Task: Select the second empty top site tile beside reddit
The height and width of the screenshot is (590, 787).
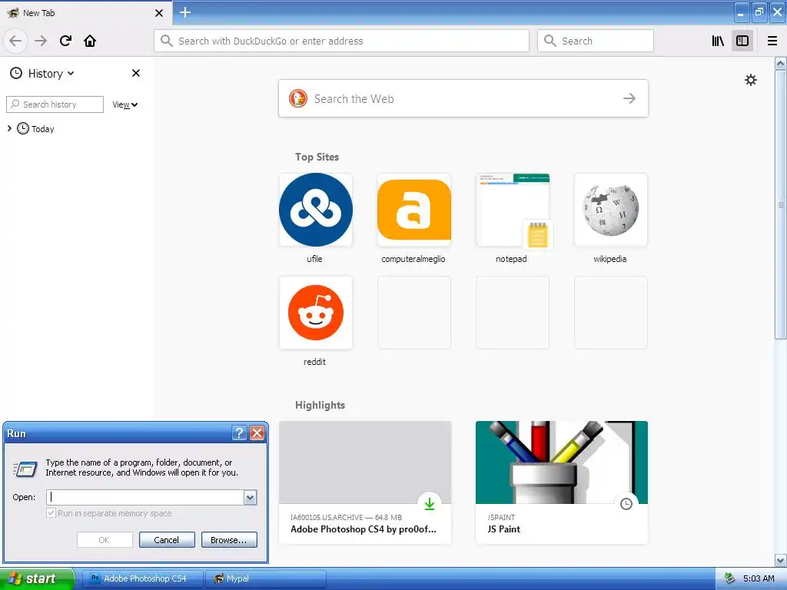Action: point(512,313)
